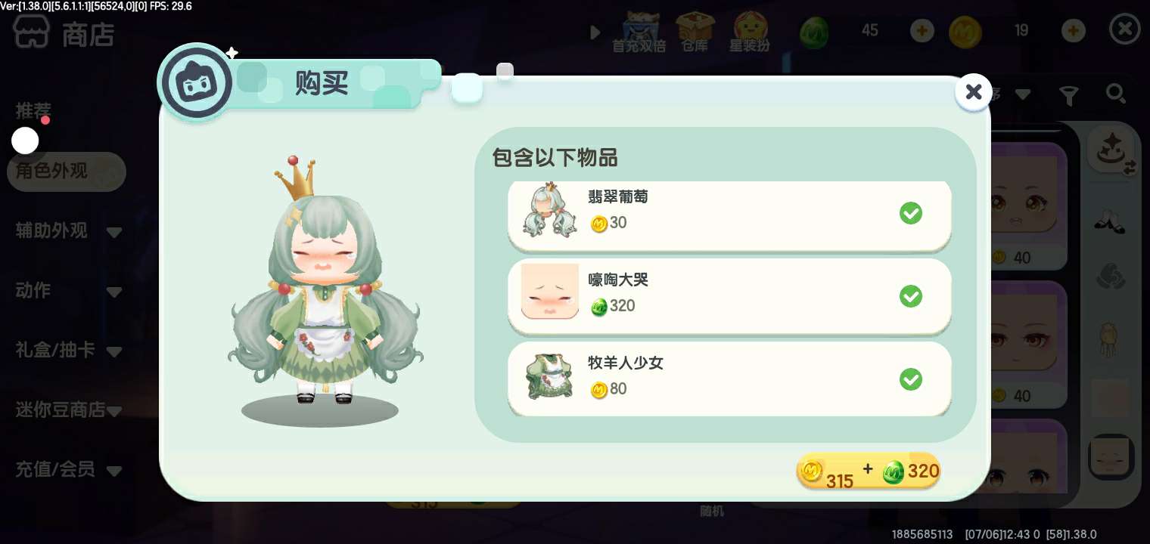Uncheck the 翡翠葡萄 hairstyle item
1150x544 pixels.
point(911,213)
